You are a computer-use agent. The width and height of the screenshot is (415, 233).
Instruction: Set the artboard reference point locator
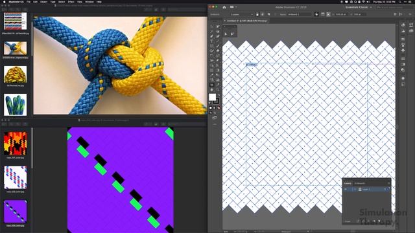tap(328, 14)
